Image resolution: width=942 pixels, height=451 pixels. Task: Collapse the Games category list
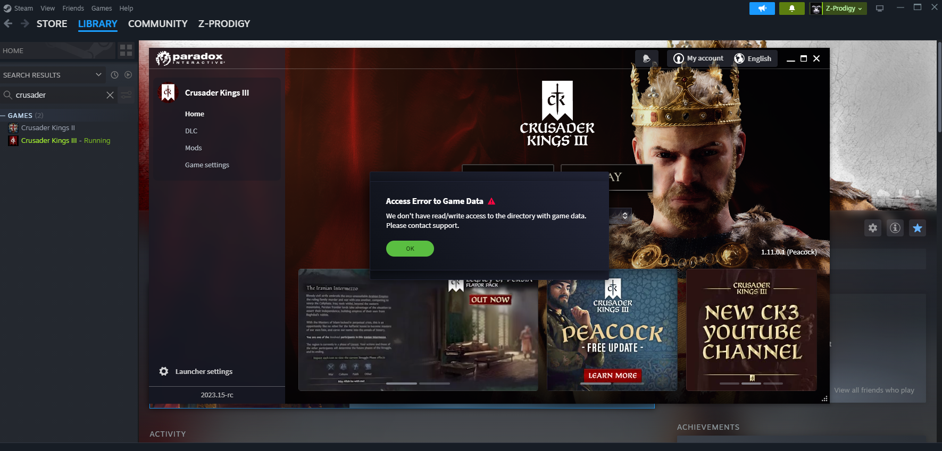(x=3, y=115)
